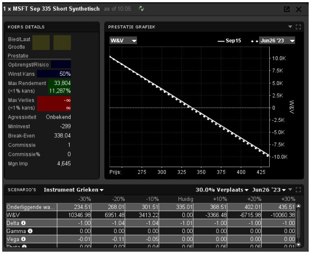Select the -30% column header
Screen dimensions: 310x253
(x=84, y=199)
